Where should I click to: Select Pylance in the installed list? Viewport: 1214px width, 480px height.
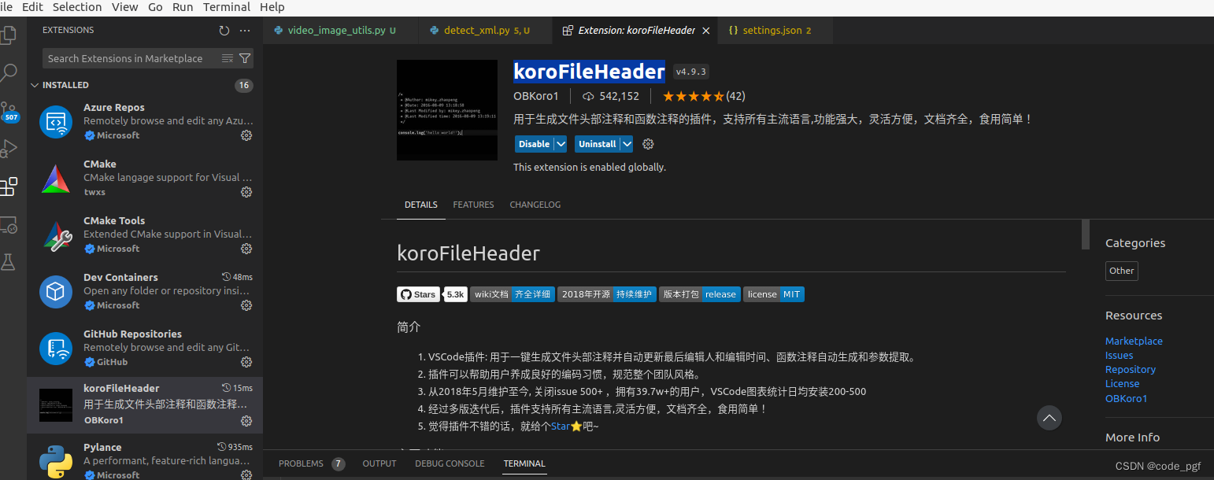coord(145,459)
